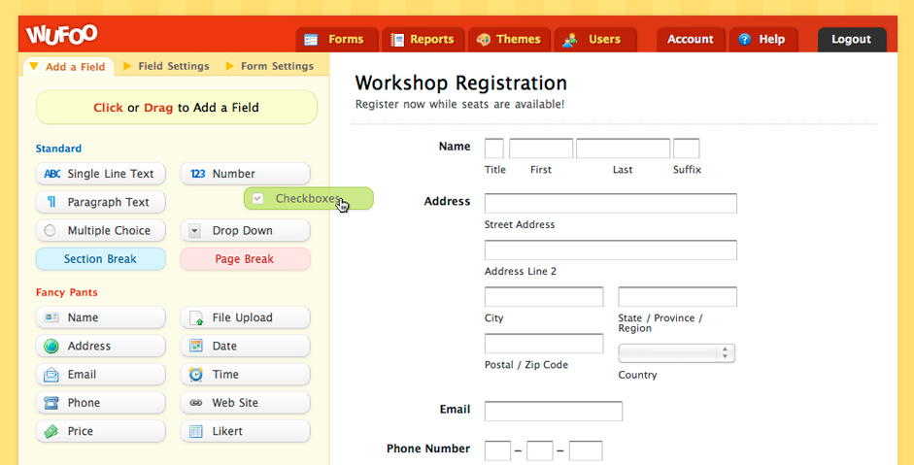
Task: Click the alarm clock icon on Time field
Action: click(196, 374)
